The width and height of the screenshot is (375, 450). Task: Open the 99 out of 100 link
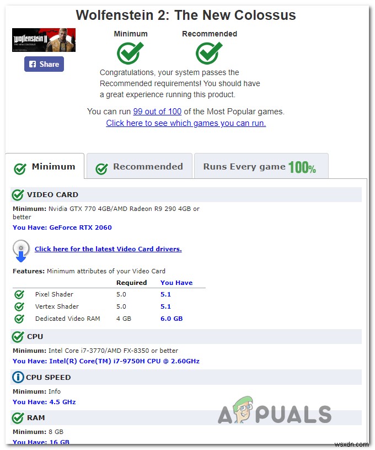157,112
